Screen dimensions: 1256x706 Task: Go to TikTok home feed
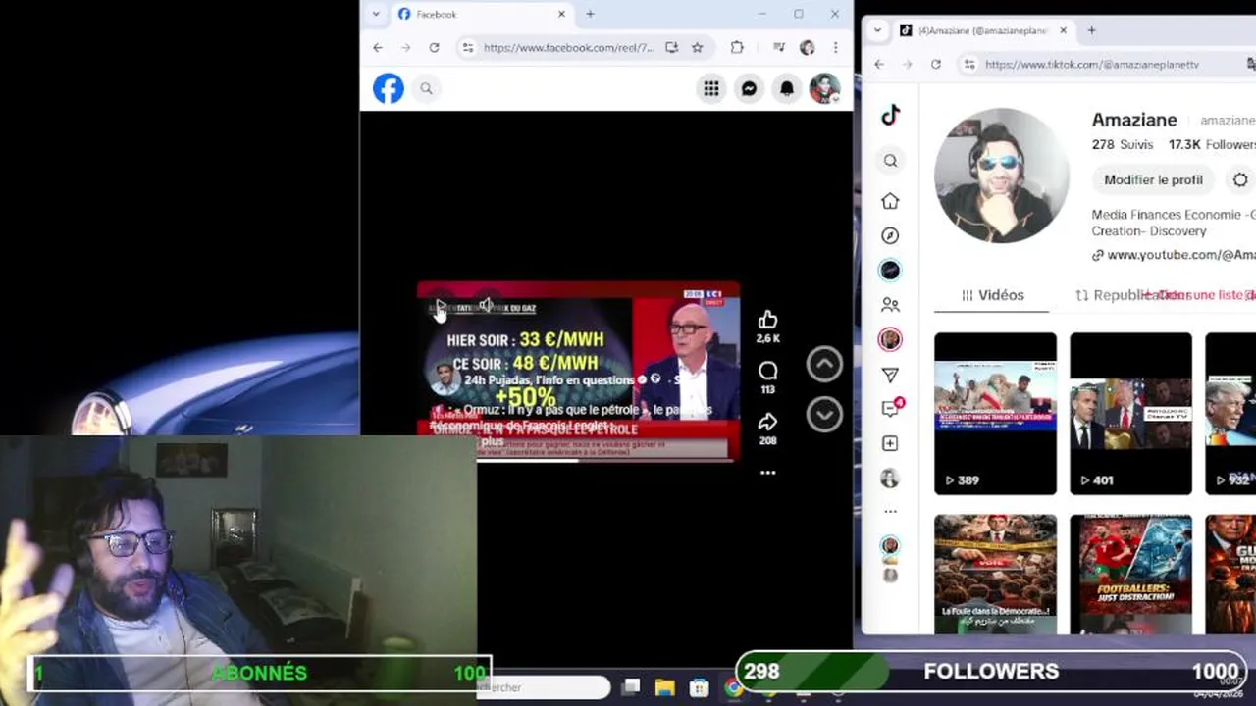(890, 200)
